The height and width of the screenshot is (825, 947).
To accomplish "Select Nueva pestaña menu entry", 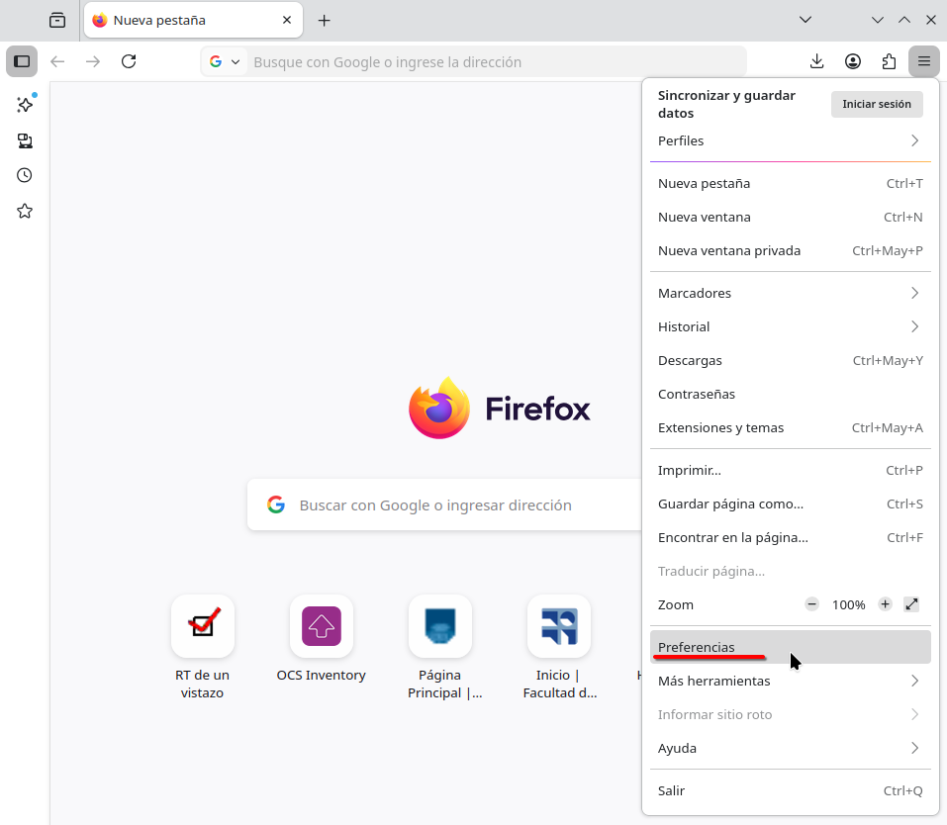I will (x=790, y=184).
